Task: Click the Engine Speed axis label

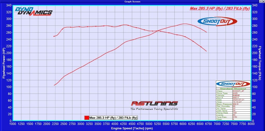Action: click(x=132, y=128)
